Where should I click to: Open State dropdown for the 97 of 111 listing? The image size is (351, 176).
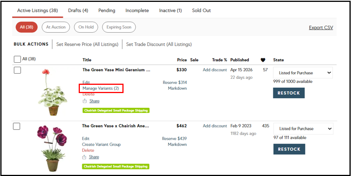coord(303,129)
